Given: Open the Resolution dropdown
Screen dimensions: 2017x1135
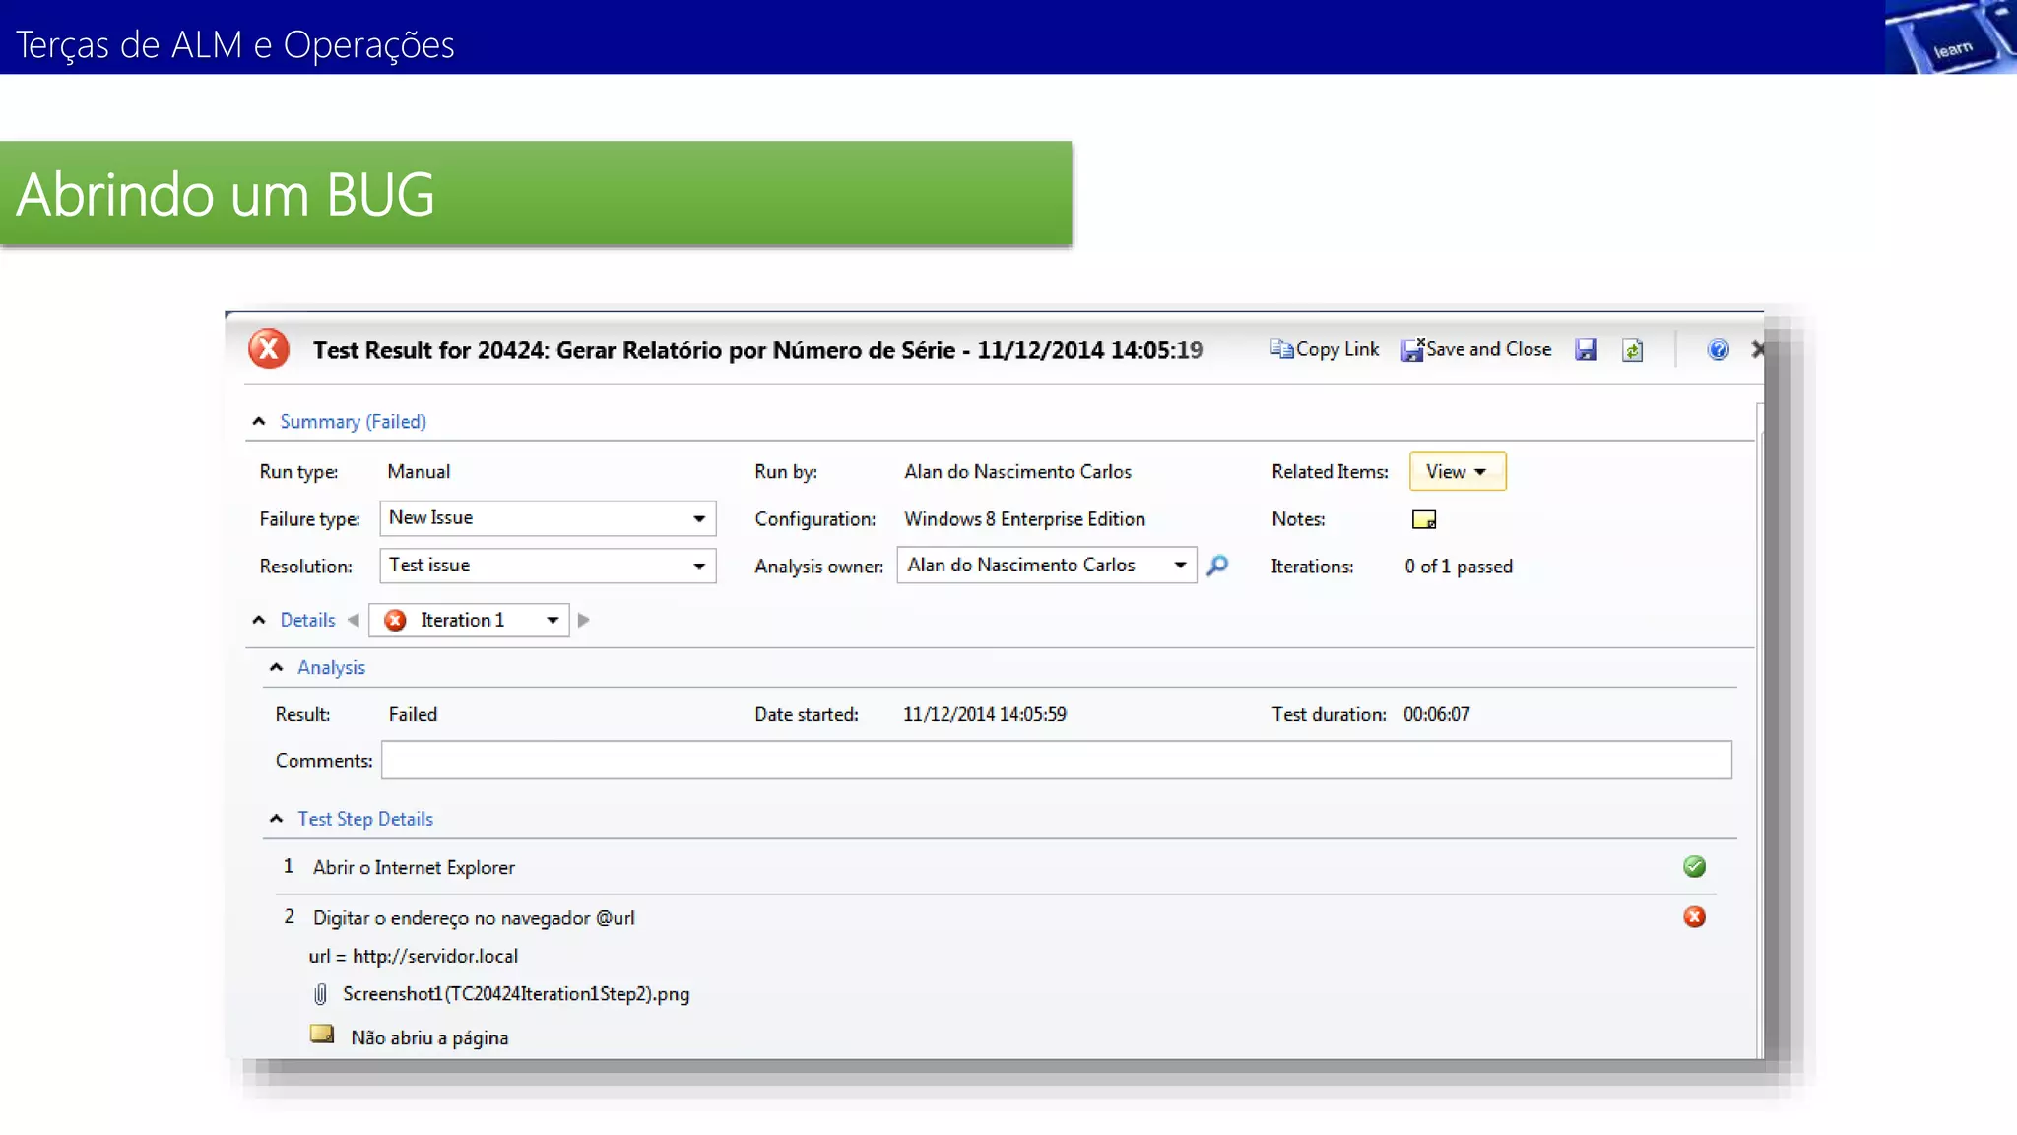Looking at the screenshot, I should [698, 566].
